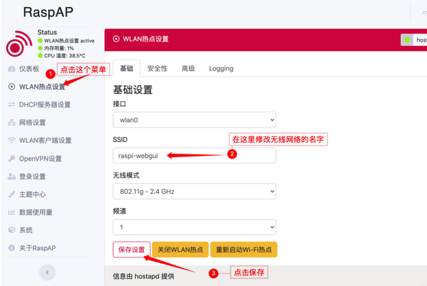The image size is (427, 286).
Task: Switch to the Logging tab
Action: (x=221, y=68)
